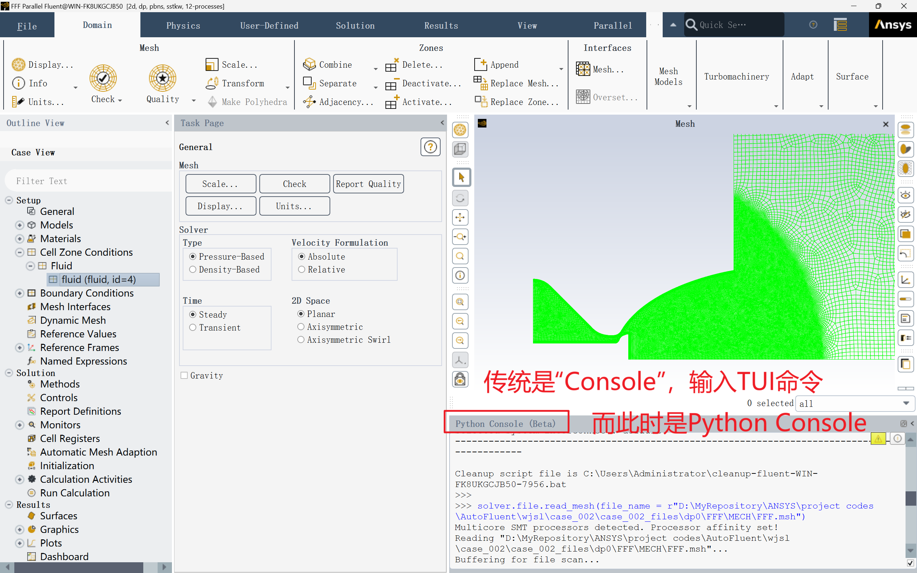Open the ribbon Scale tool
This screenshot has height=573, width=917.
click(212, 65)
